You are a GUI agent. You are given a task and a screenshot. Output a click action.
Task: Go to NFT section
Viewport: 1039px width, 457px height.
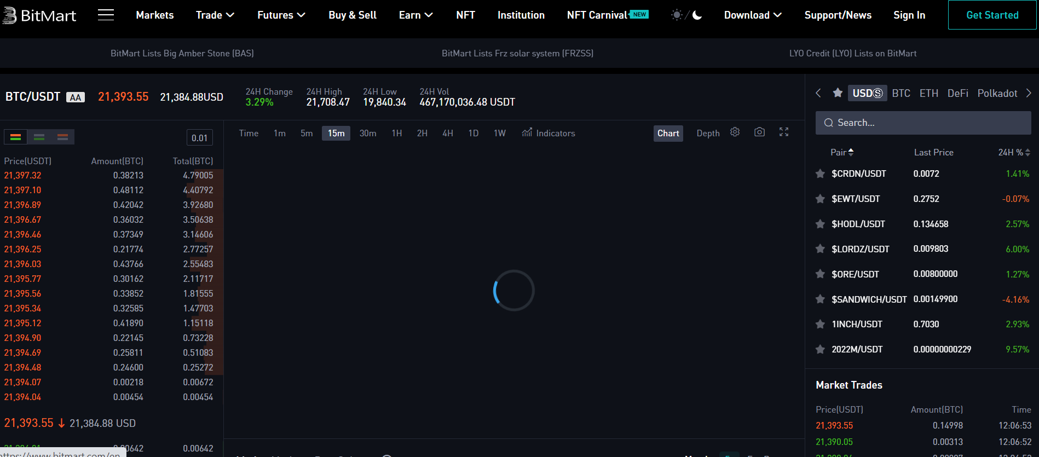(465, 15)
